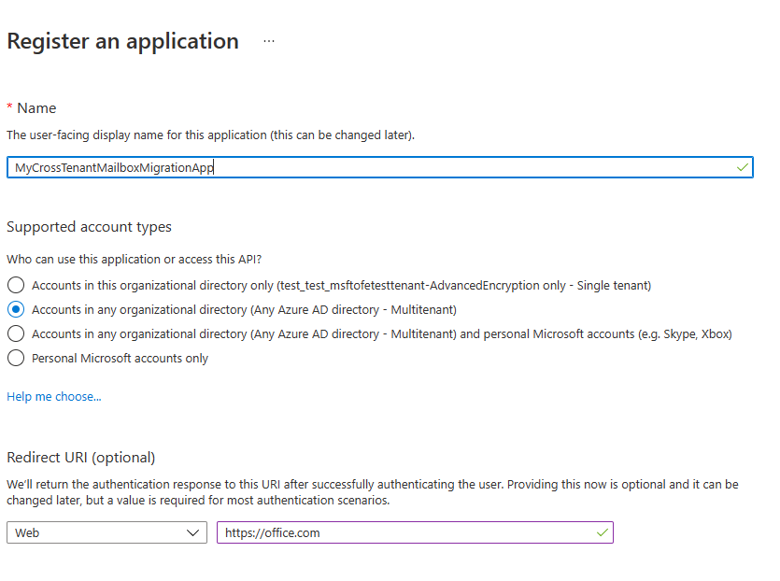Image resolution: width=780 pixels, height=581 pixels.
Task: Select the Multitenant-only Azure AD directory radio button
Action: pos(15,309)
